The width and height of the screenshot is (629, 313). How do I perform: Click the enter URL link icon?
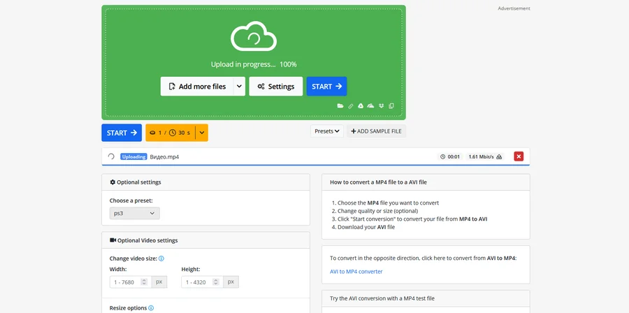(x=351, y=106)
